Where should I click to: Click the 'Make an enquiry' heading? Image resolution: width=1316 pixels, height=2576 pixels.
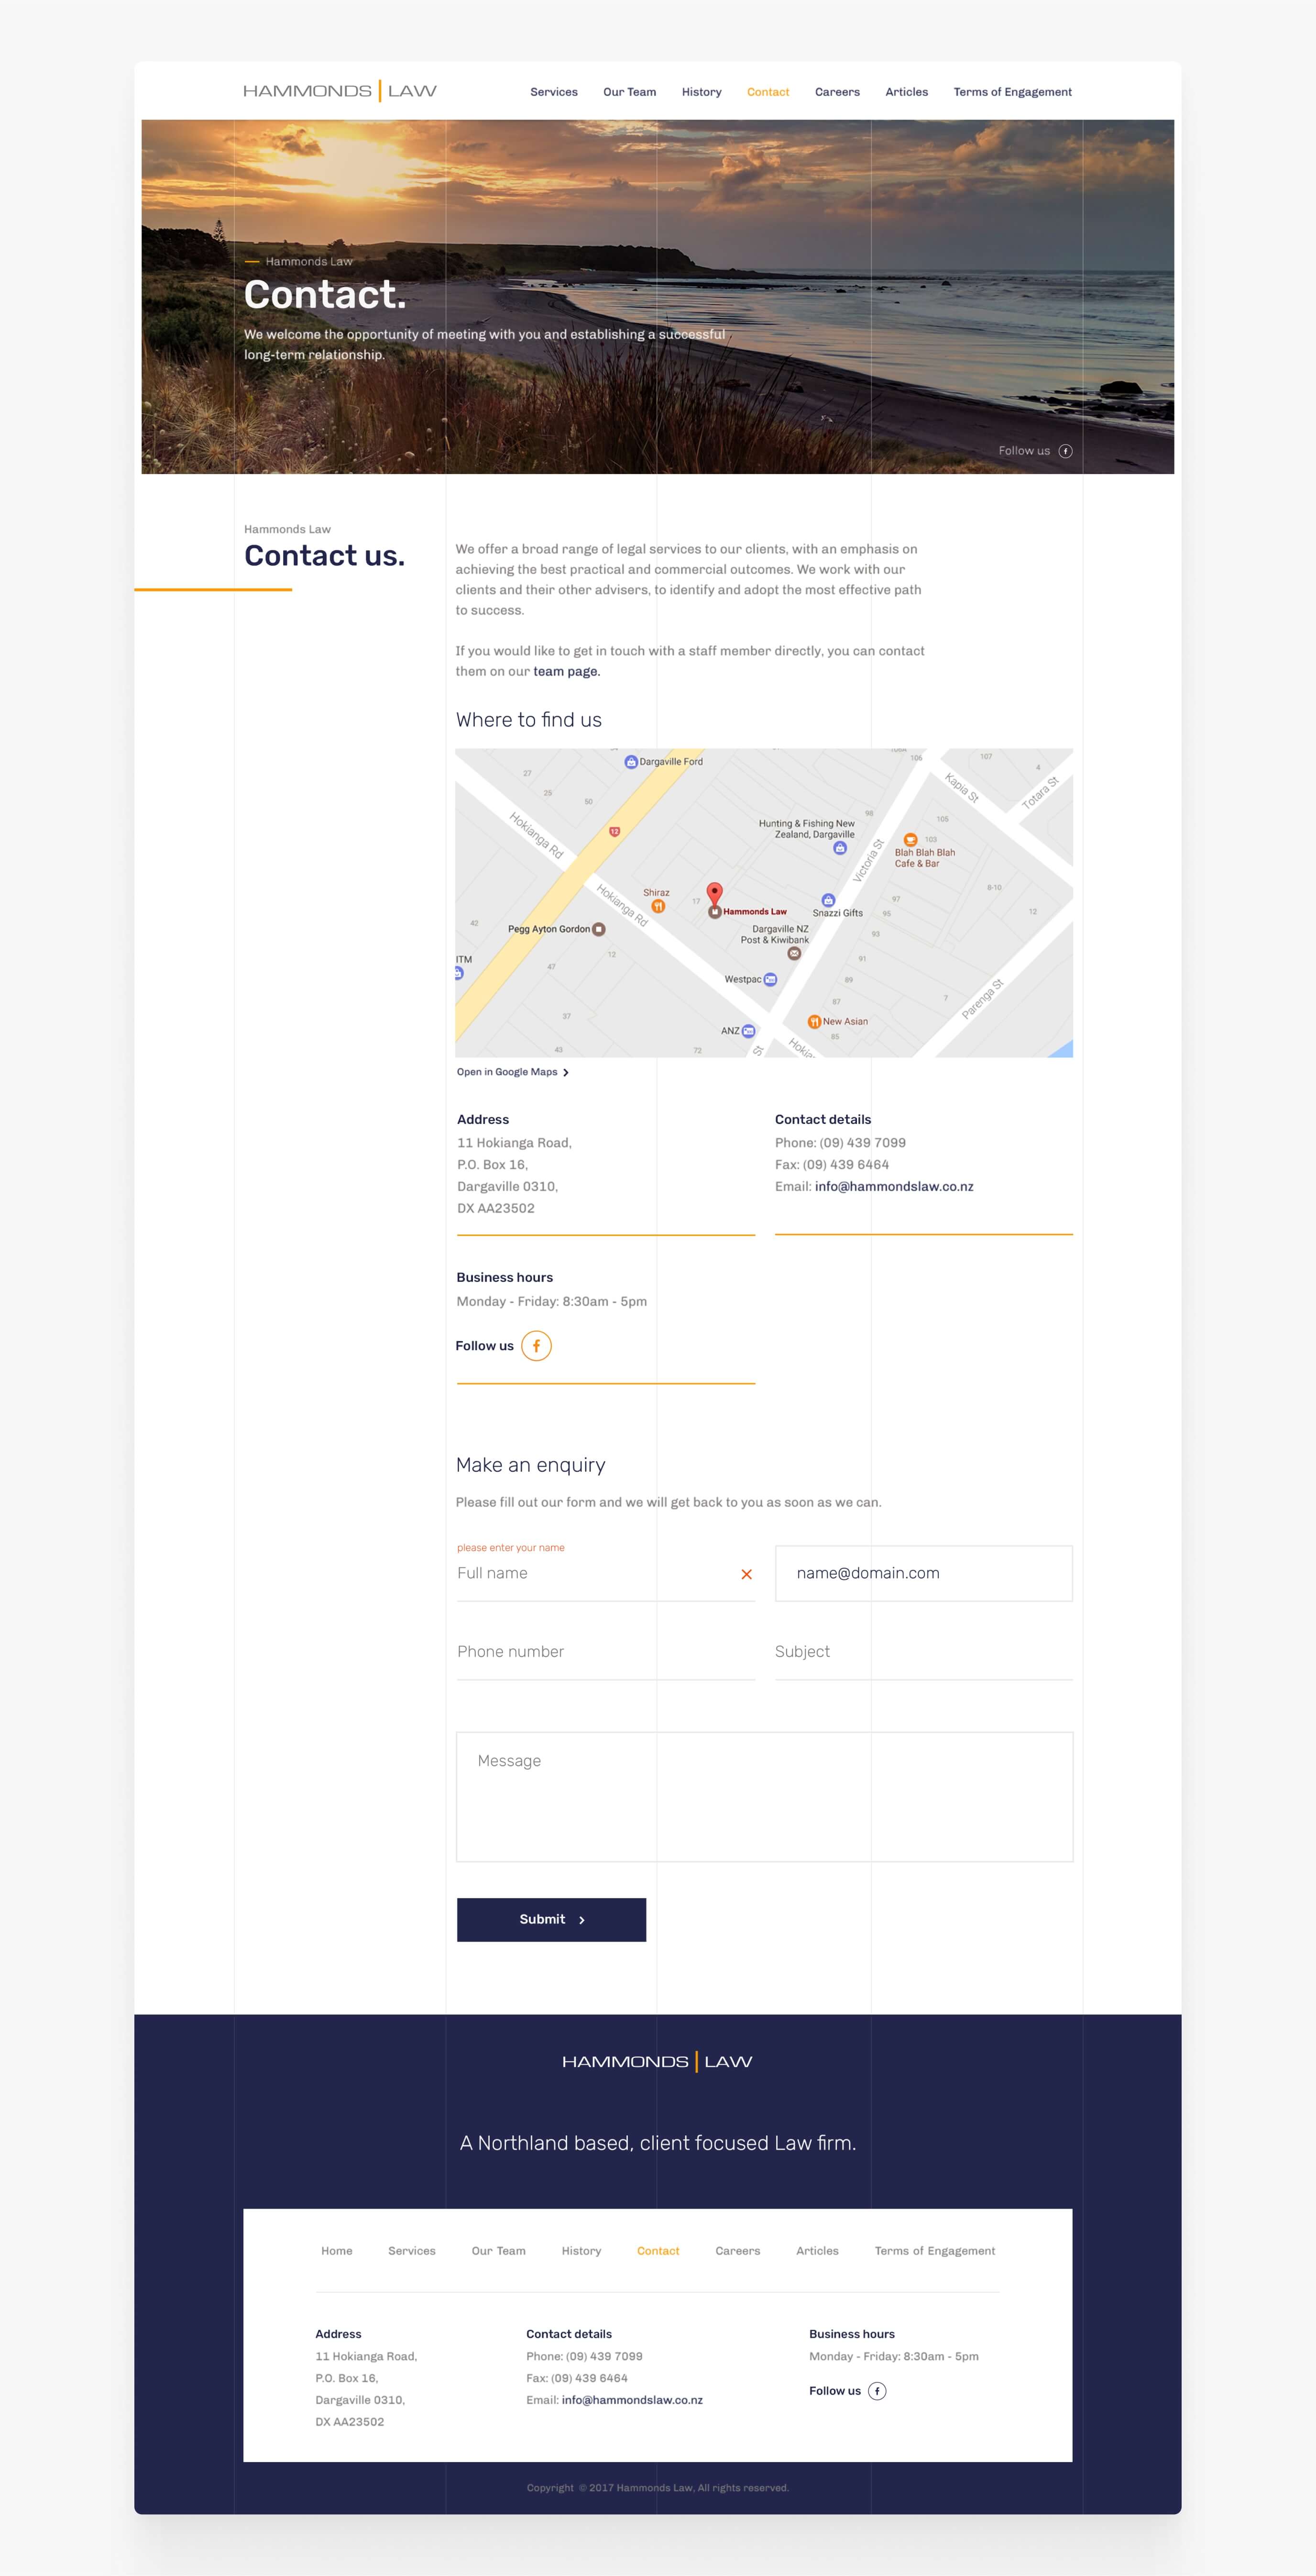point(531,1465)
